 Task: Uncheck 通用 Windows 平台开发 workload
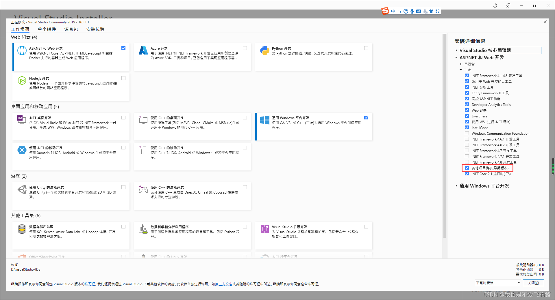click(x=366, y=118)
